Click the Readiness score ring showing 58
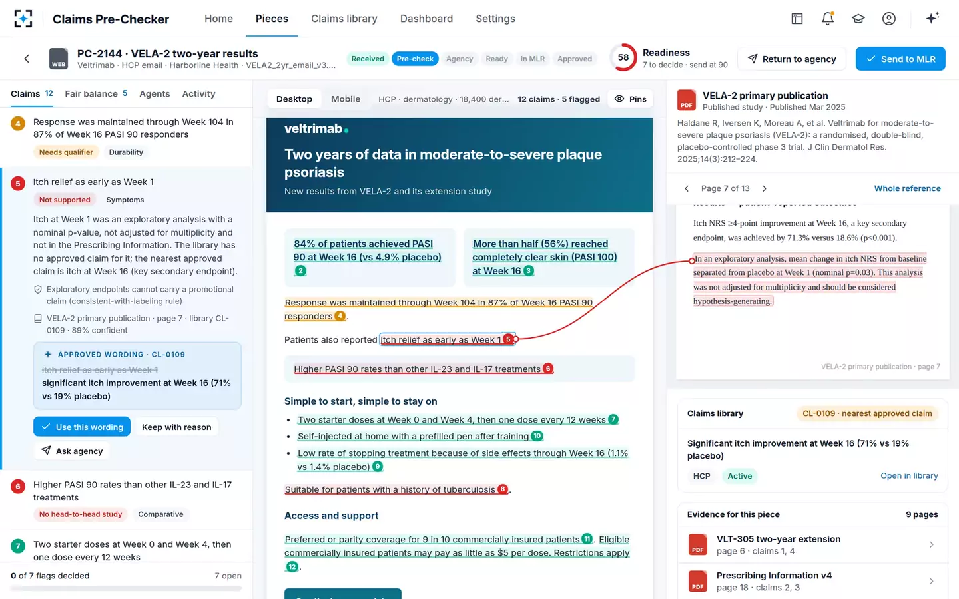Screen dimensions: 959x599 click(623, 58)
